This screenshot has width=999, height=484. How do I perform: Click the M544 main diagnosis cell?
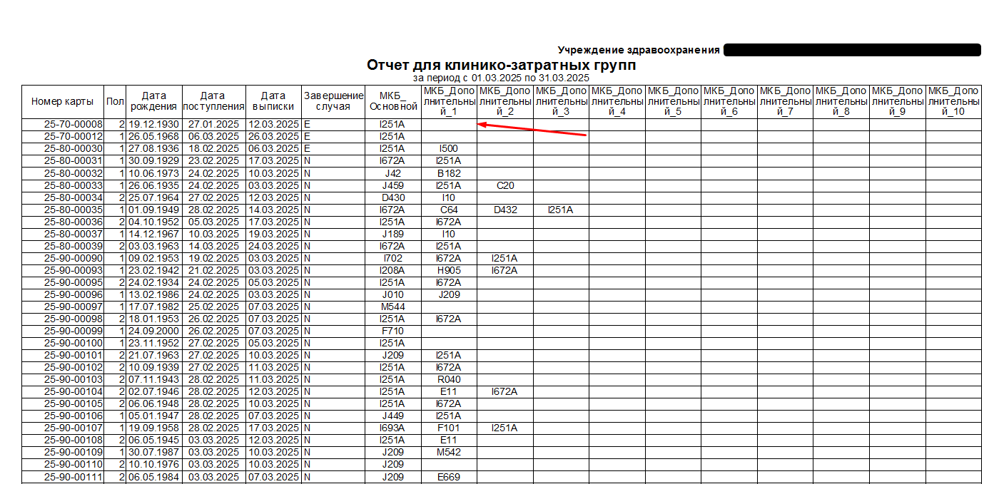tap(392, 307)
